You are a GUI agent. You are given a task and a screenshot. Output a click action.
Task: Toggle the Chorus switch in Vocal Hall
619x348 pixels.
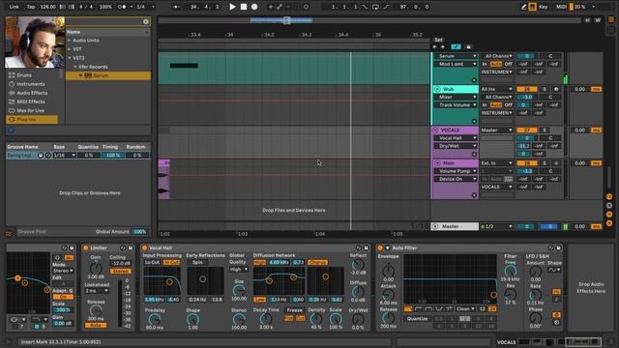(318, 262)
